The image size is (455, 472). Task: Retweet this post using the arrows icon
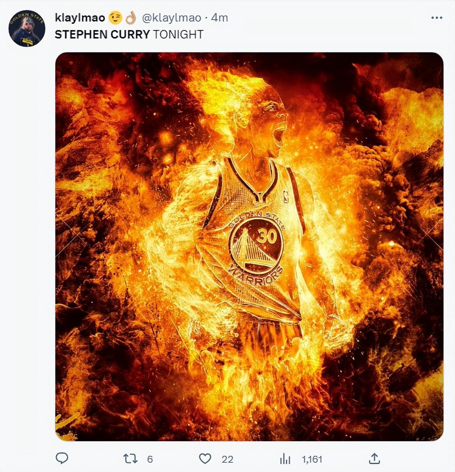point(130,459)
